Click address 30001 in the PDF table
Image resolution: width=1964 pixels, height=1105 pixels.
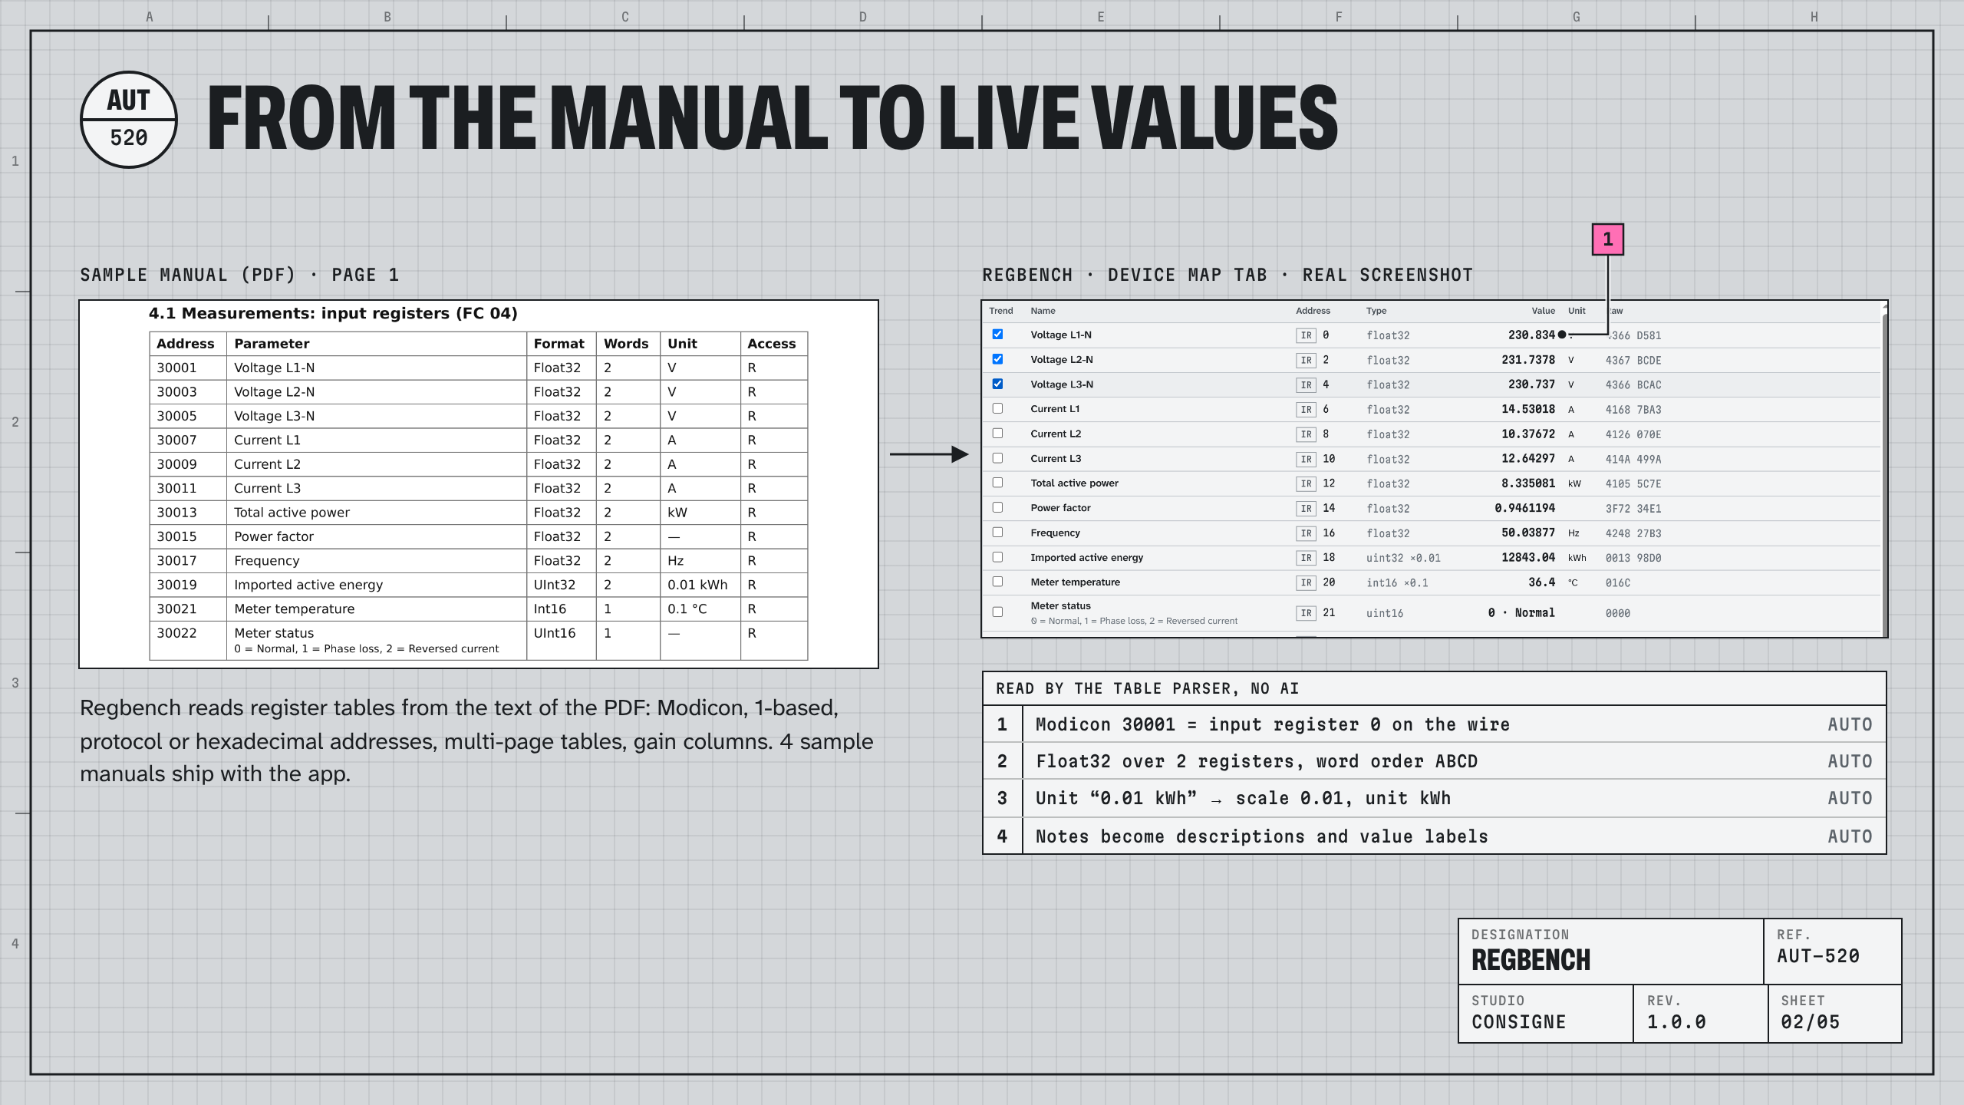click(x=176, y=368)
